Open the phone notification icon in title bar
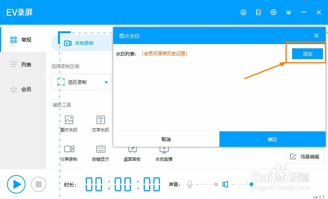Viewport: 328px width, 199px height. click(x=259, y=12)
